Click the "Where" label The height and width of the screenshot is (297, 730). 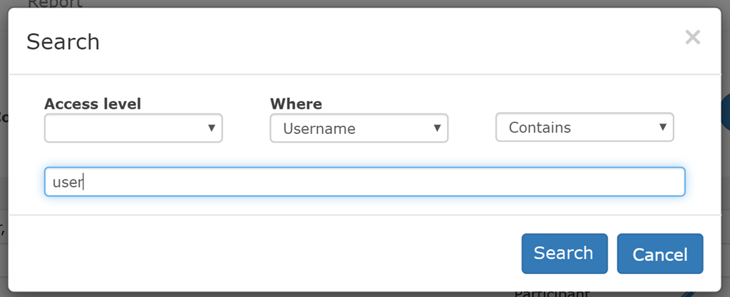click(296, 104)
